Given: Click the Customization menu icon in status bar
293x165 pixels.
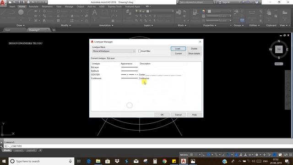Looking at the screenshot, I should 291,155.
